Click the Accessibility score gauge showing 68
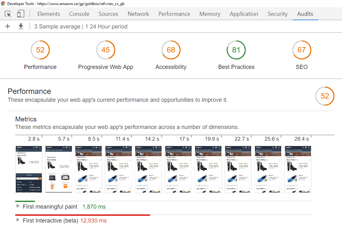 pyautogui.click(x=171, y=50)
